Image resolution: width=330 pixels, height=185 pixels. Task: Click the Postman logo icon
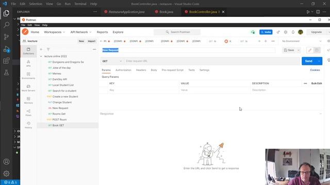point(25,32)
